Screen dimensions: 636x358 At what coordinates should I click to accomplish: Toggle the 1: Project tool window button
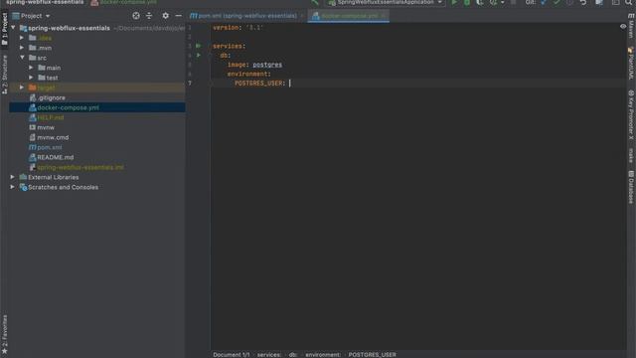click(4, 29)
